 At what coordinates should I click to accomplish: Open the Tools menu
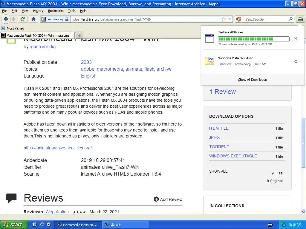tap(72, 11)
